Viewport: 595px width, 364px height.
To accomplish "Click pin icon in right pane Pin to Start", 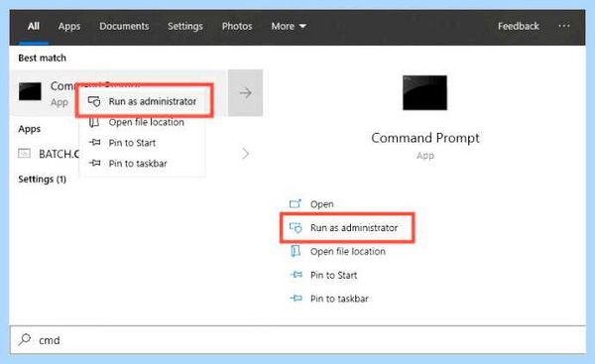I will (296, 275).
